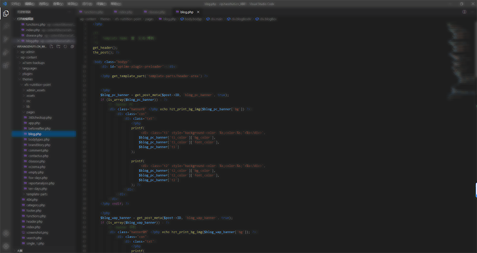Expand the lib folder
Viewport: 477px width, 253px height.
[x=28, y=107]
